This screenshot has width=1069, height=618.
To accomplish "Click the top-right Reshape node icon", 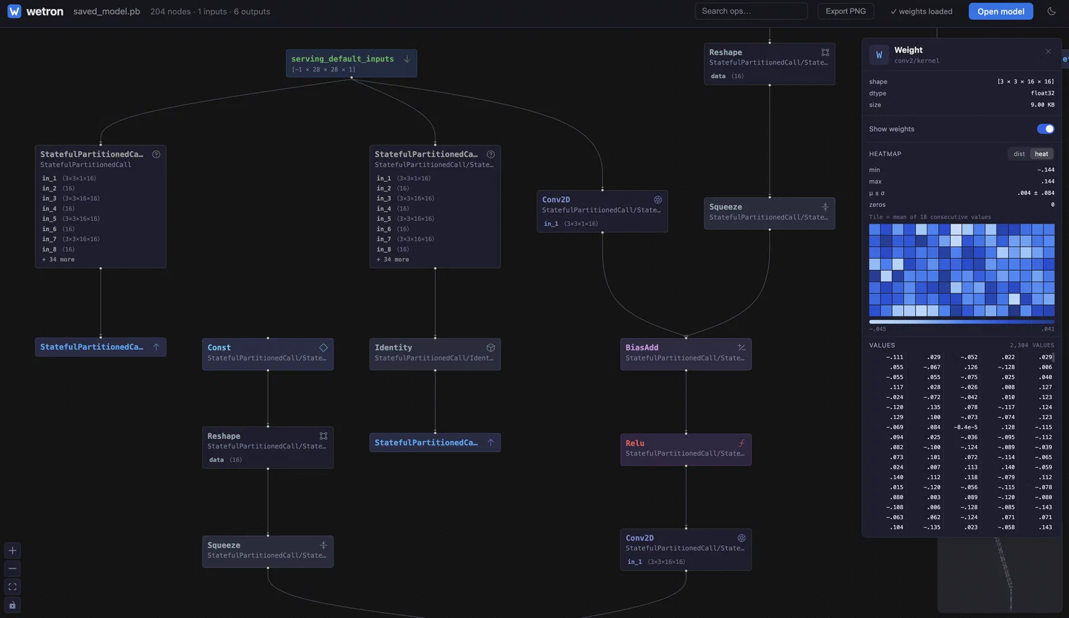I will pos(825,52).
